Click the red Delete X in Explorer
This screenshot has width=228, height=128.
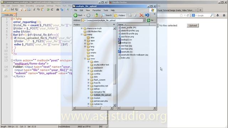tap(141, 15)
